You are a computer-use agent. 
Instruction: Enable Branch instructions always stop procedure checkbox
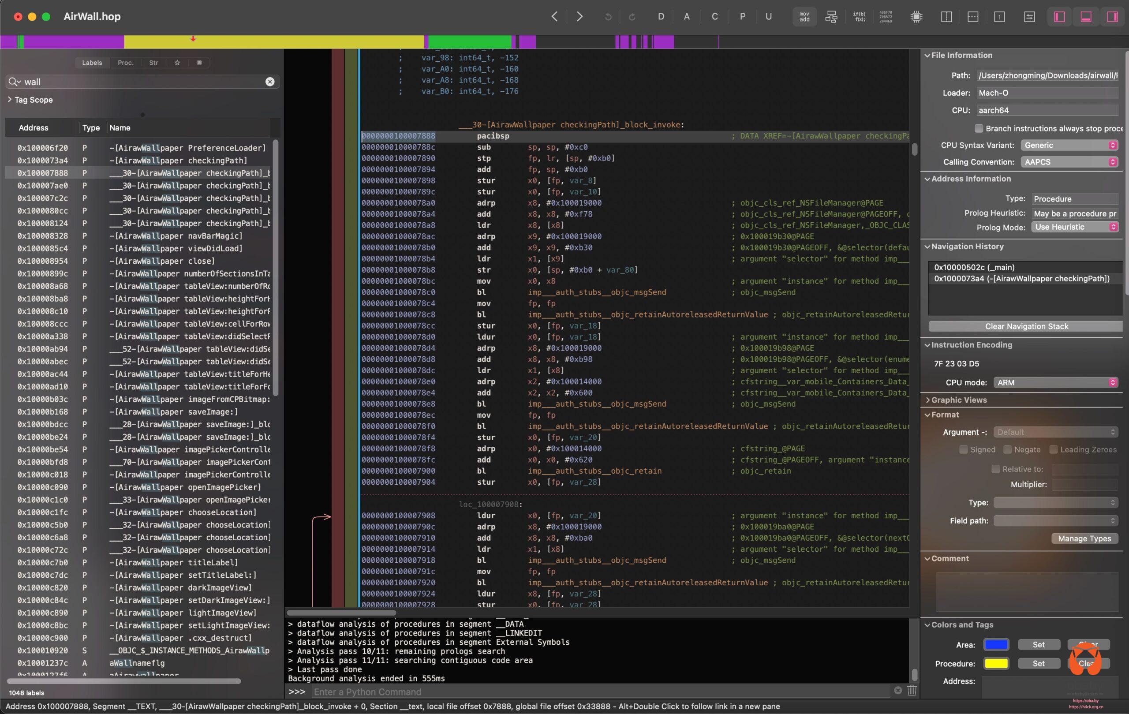[x=979, y=128]
